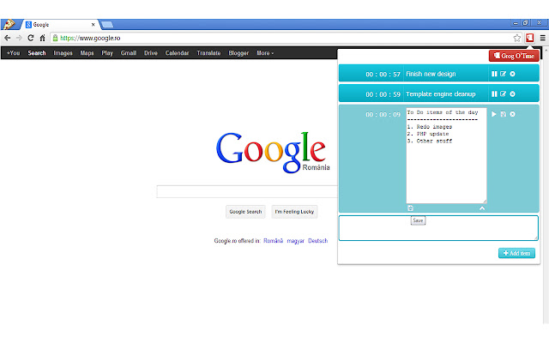Edit the 'Template engine cleanup' item
The width and height of the screenshot is (549, 343).
(504, 93)
